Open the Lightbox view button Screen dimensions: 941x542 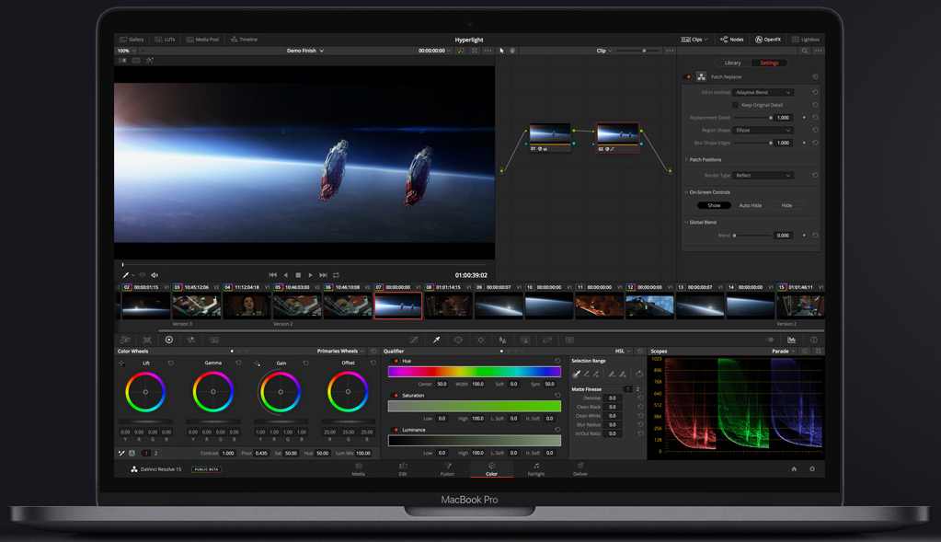[x=806, y=39]
